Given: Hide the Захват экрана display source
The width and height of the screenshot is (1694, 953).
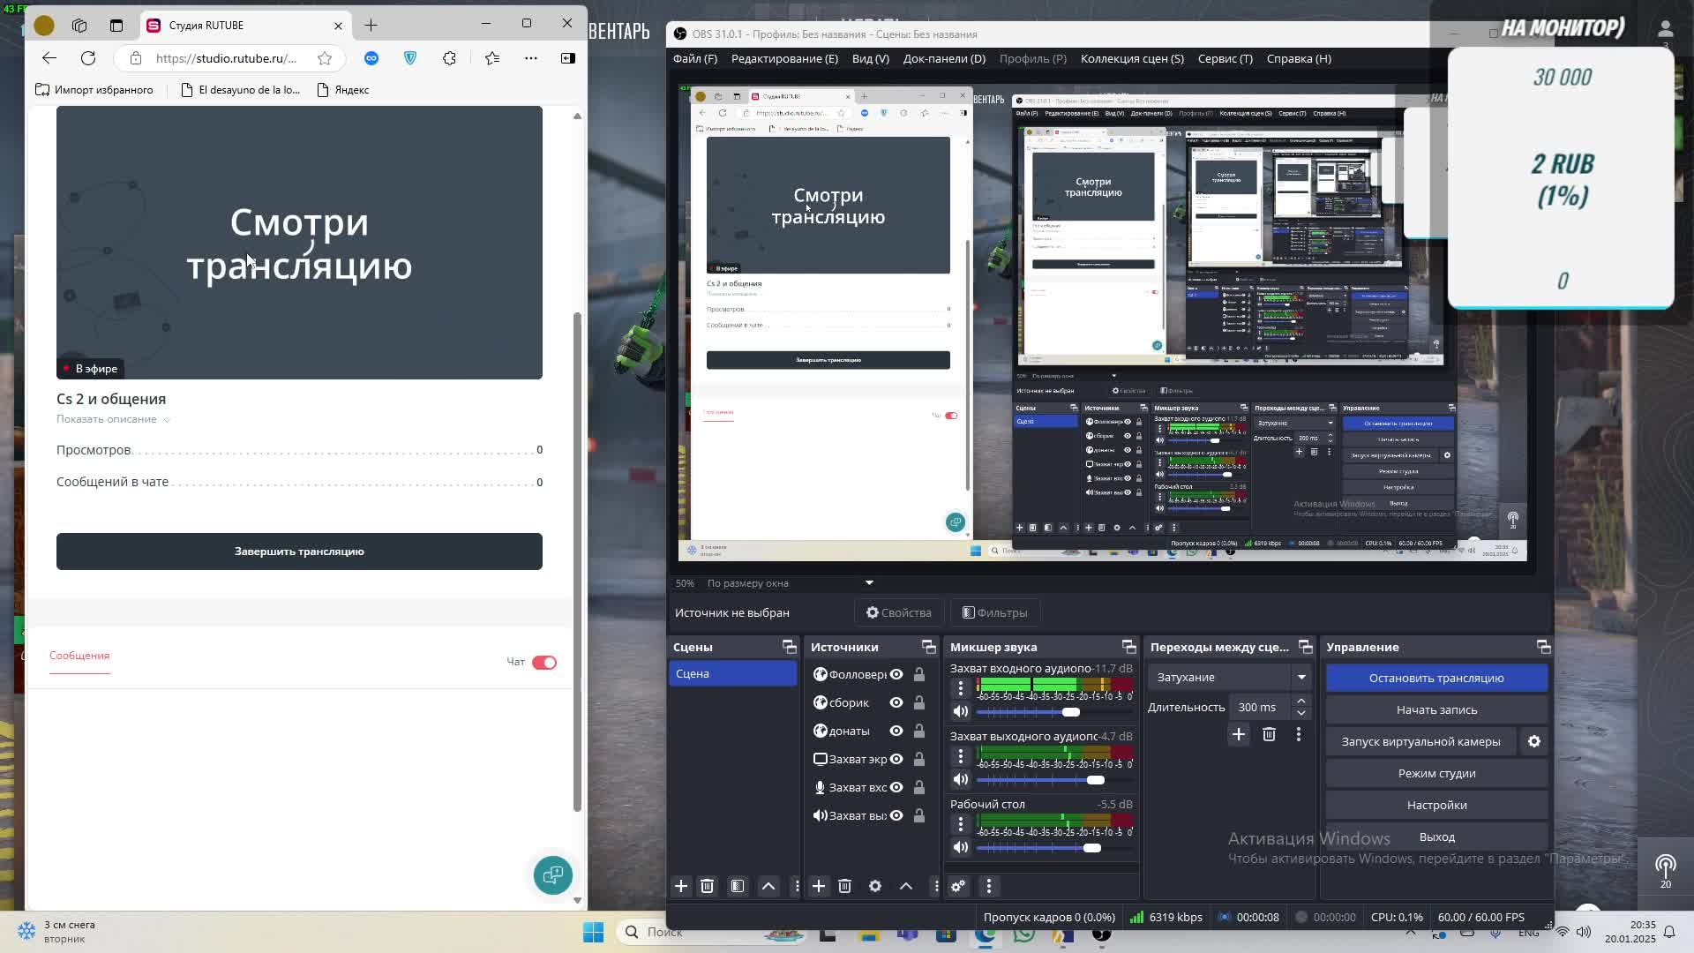Looking at the screenshot, I should pyautogui.click(x=896, y=759).
